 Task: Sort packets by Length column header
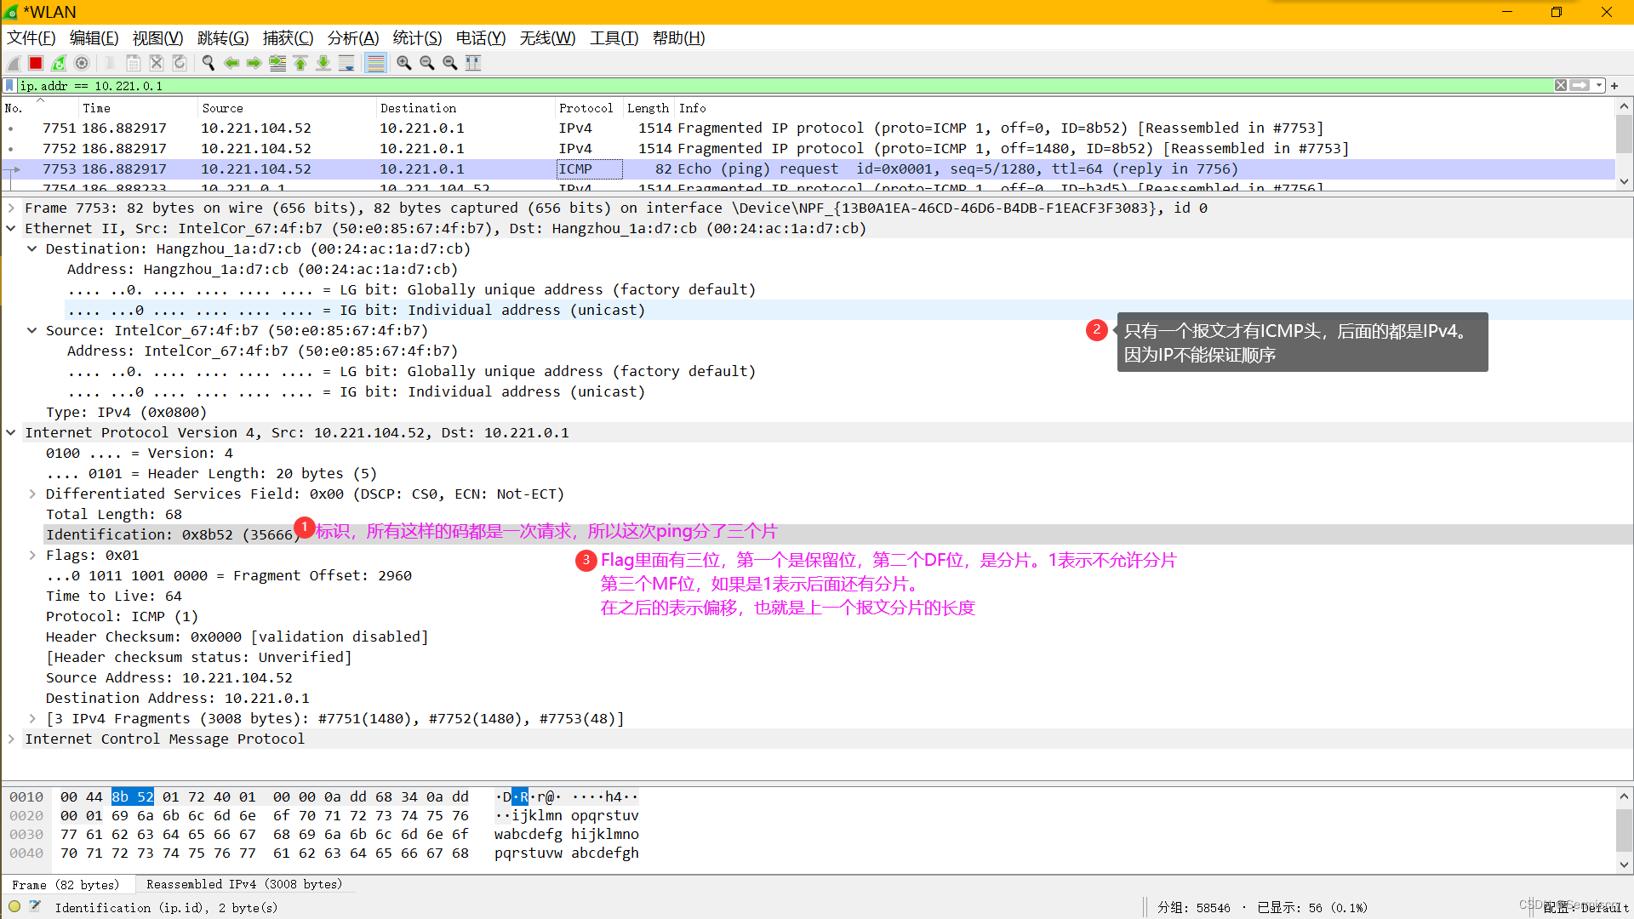[648, 108]
